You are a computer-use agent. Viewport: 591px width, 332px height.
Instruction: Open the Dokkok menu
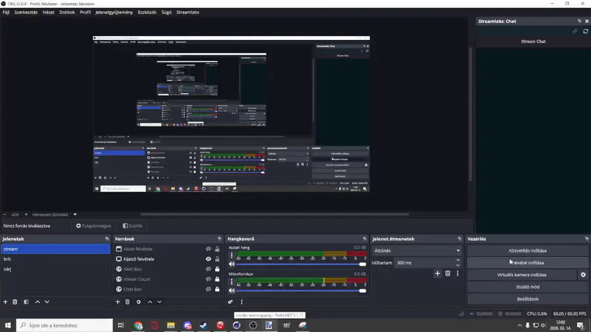(67, 12)
